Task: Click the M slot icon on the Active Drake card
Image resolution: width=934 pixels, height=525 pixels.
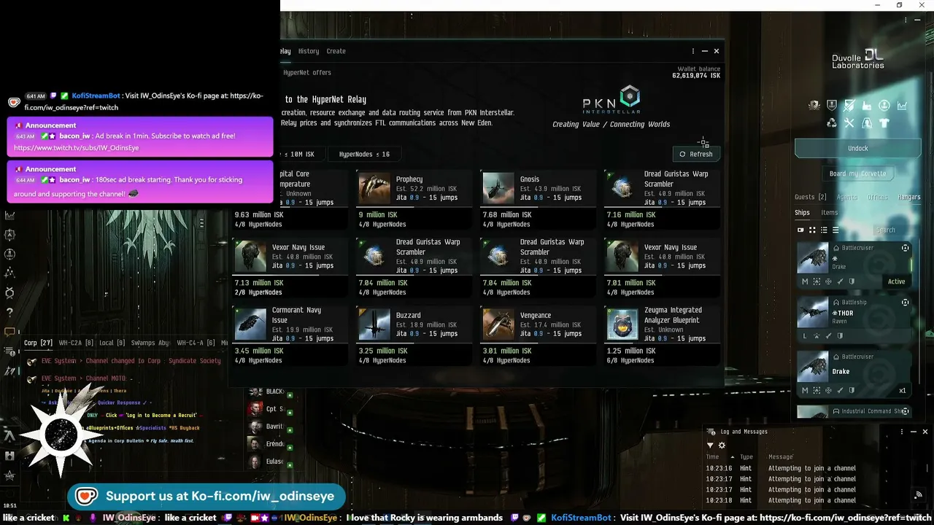Action: (x=805, y=281)
